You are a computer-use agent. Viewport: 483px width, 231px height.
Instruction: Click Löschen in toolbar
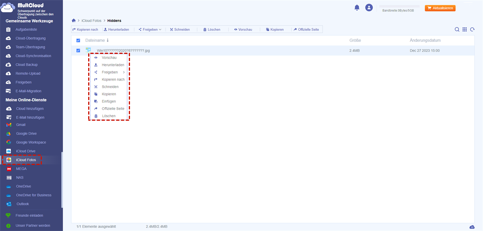pos(212,29)
